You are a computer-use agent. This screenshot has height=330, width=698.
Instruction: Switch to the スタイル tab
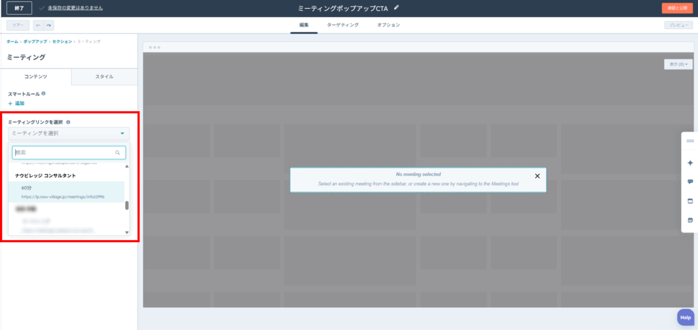pos(104,77)
